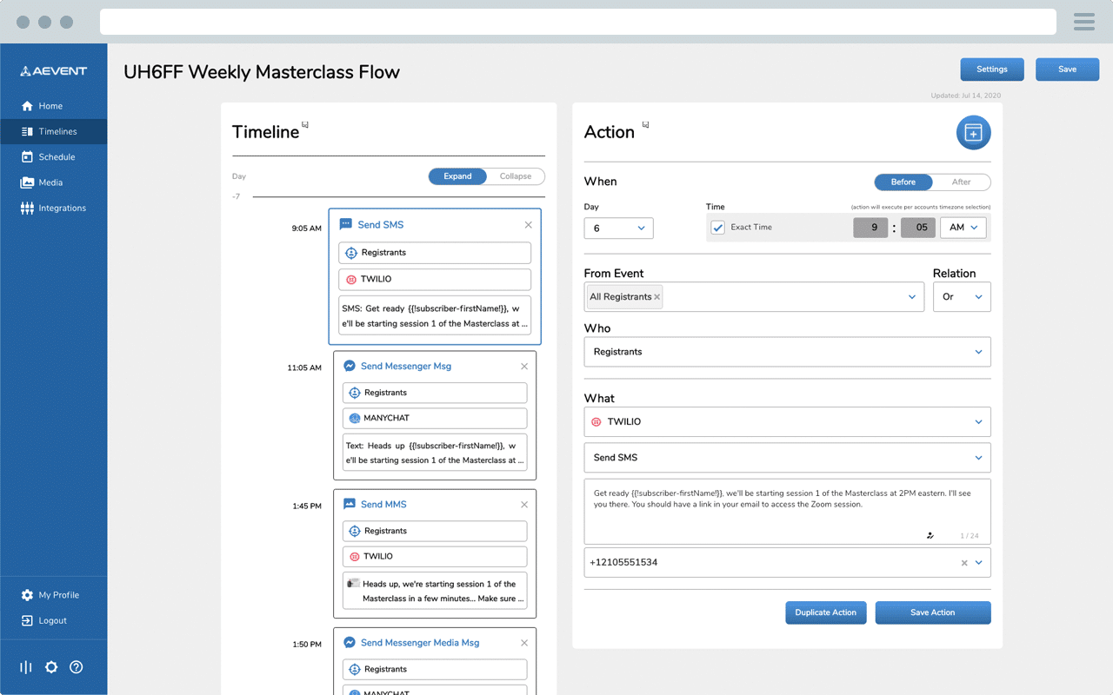
Task: Click into the SMS message text area
Action: point(787,512)
